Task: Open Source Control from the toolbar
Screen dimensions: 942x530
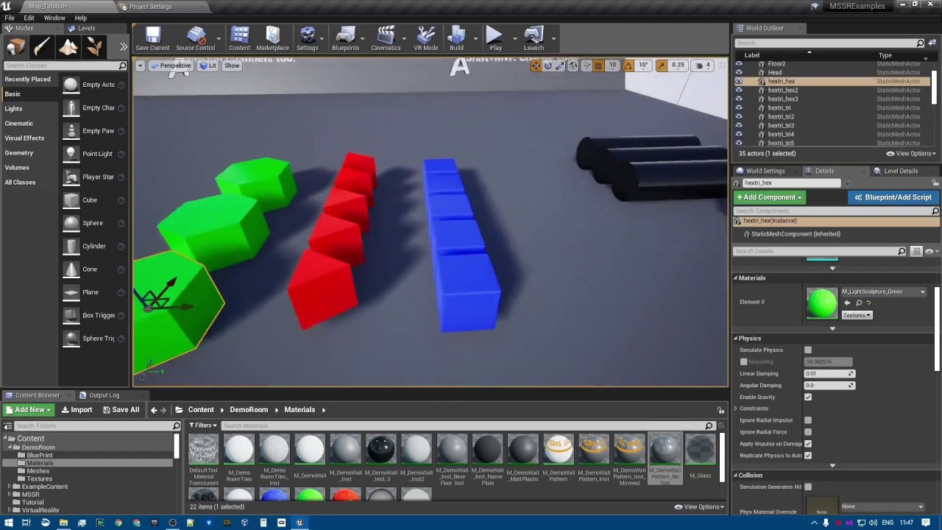Action: 196,38
